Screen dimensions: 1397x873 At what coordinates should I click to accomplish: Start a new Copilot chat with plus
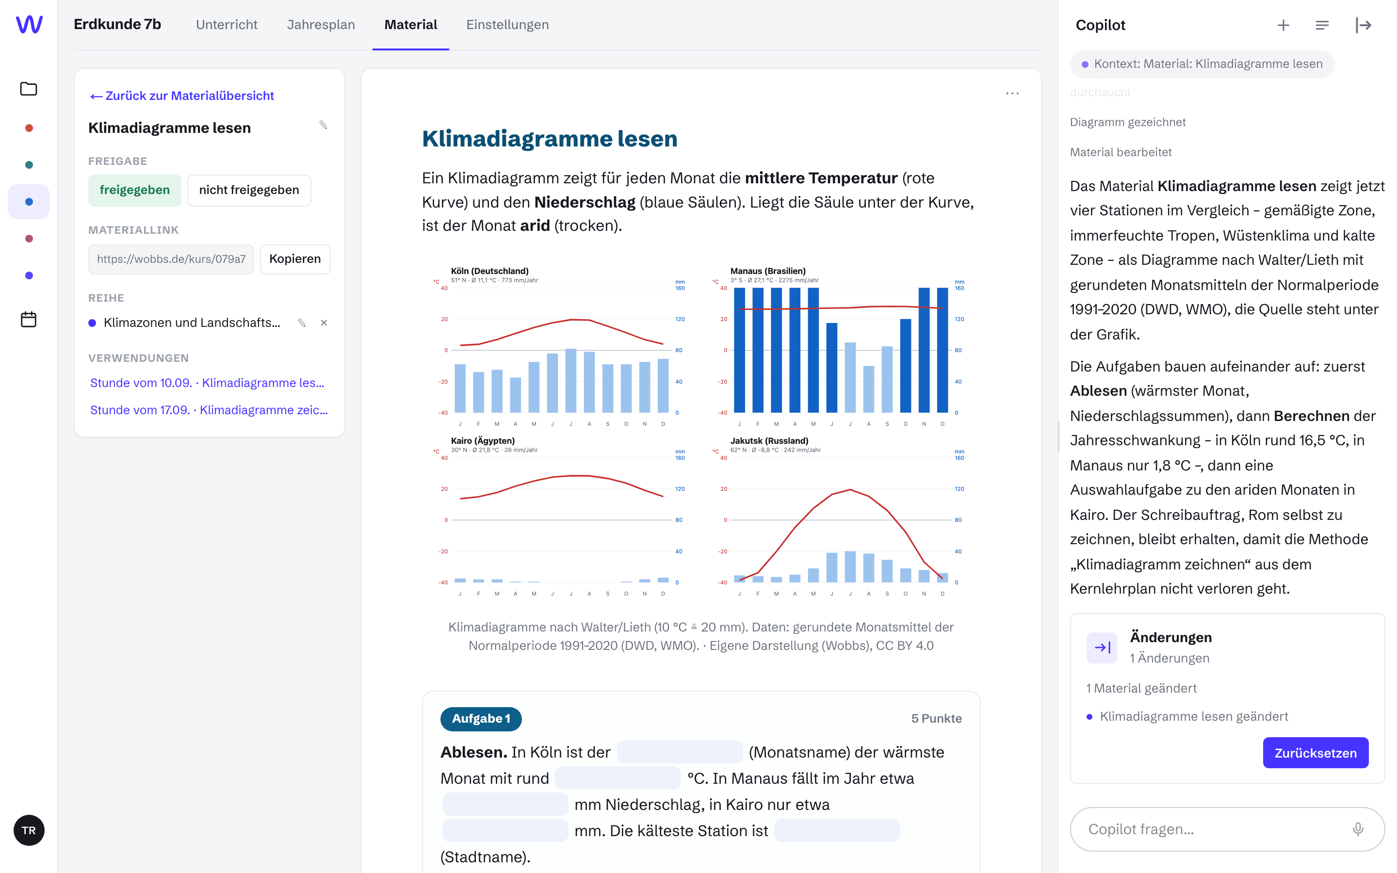[1283, 25]
